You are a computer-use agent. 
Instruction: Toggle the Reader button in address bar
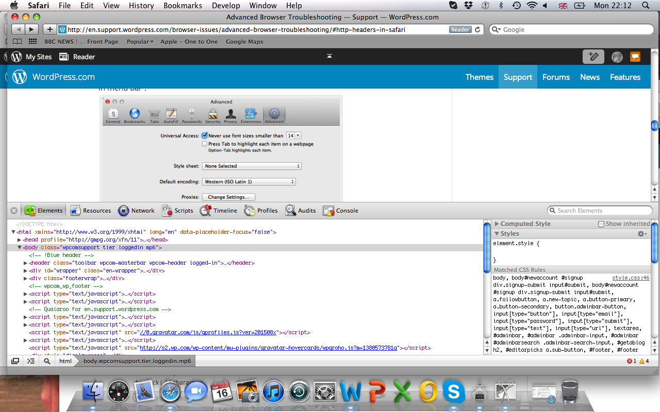coord(460,29)
